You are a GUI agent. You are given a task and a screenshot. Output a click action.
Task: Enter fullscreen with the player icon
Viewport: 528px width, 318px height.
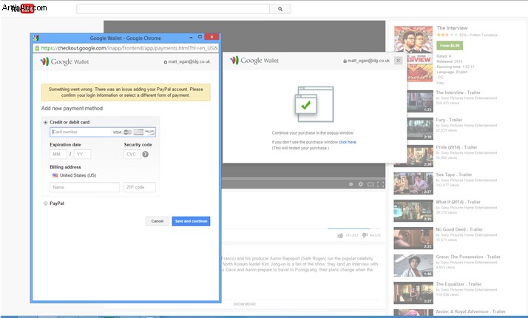[x=381, y=184]
